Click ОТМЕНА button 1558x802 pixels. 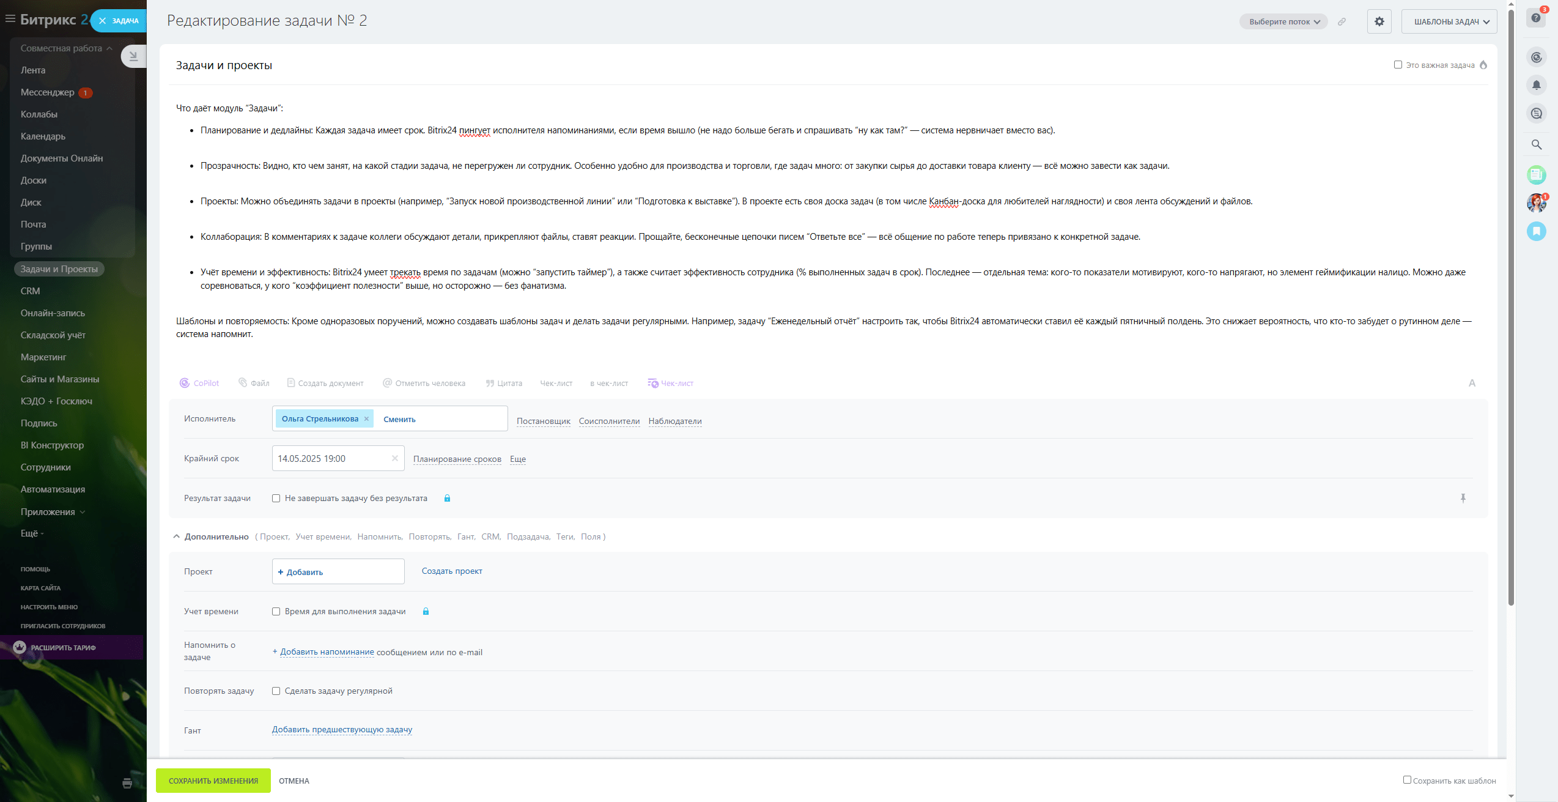pyautogui.click(x=294, y=781)
